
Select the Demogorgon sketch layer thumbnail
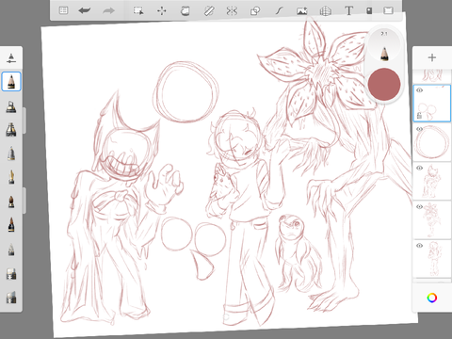tap(432, 219)
